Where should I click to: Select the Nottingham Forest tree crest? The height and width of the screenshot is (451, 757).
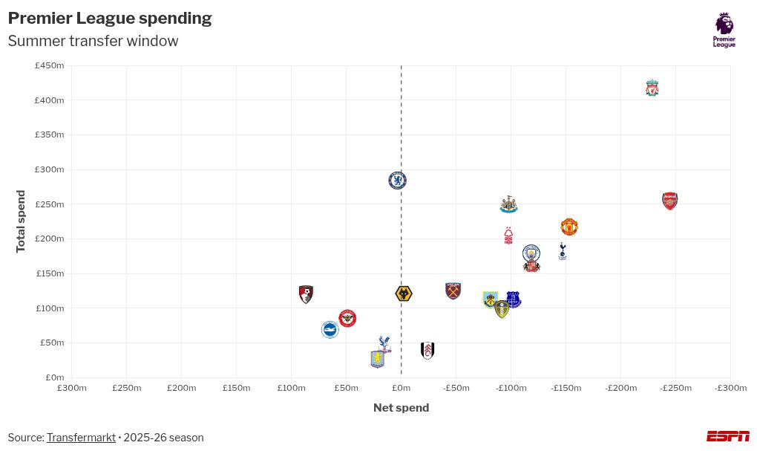click(x=508, y=236)
